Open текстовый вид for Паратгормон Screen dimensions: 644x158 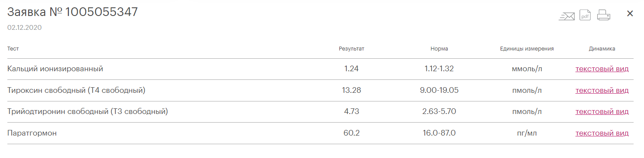(x=602, y=133)
